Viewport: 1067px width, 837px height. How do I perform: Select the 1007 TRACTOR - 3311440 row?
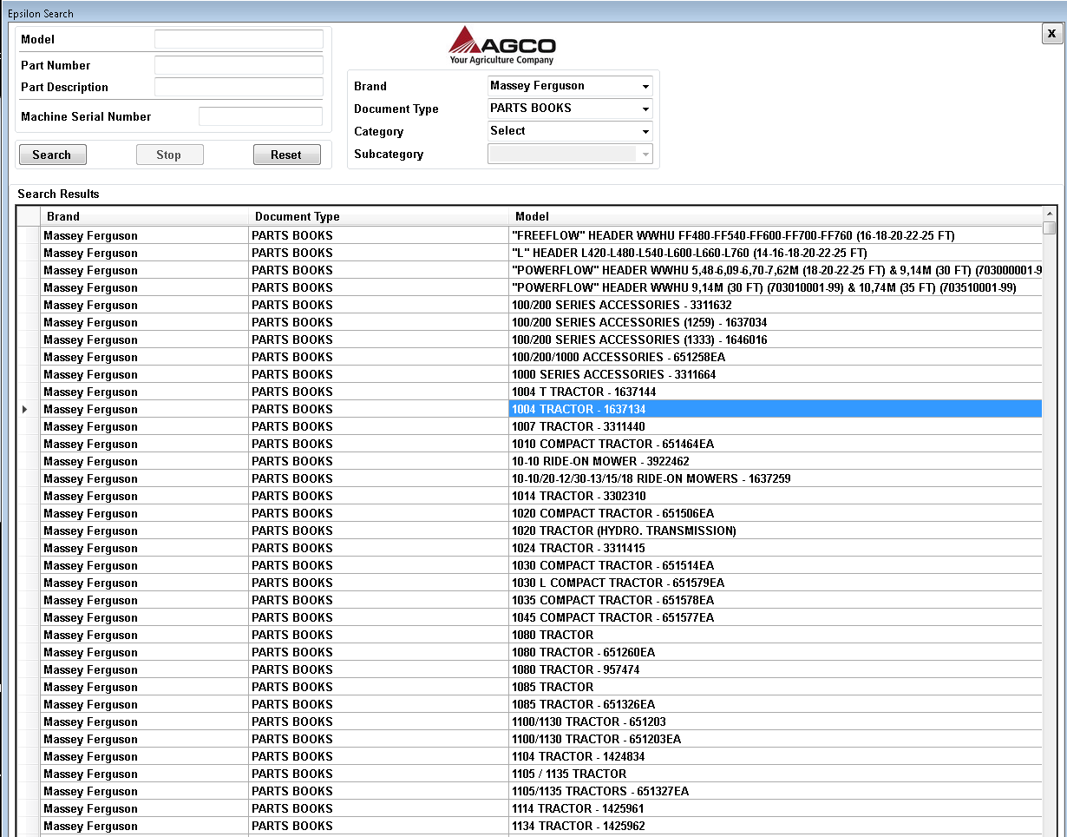pyautogui.click(x=578, y=426)
